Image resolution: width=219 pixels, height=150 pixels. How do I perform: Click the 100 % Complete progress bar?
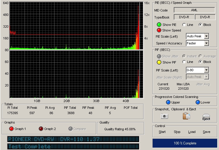point(185,143)
